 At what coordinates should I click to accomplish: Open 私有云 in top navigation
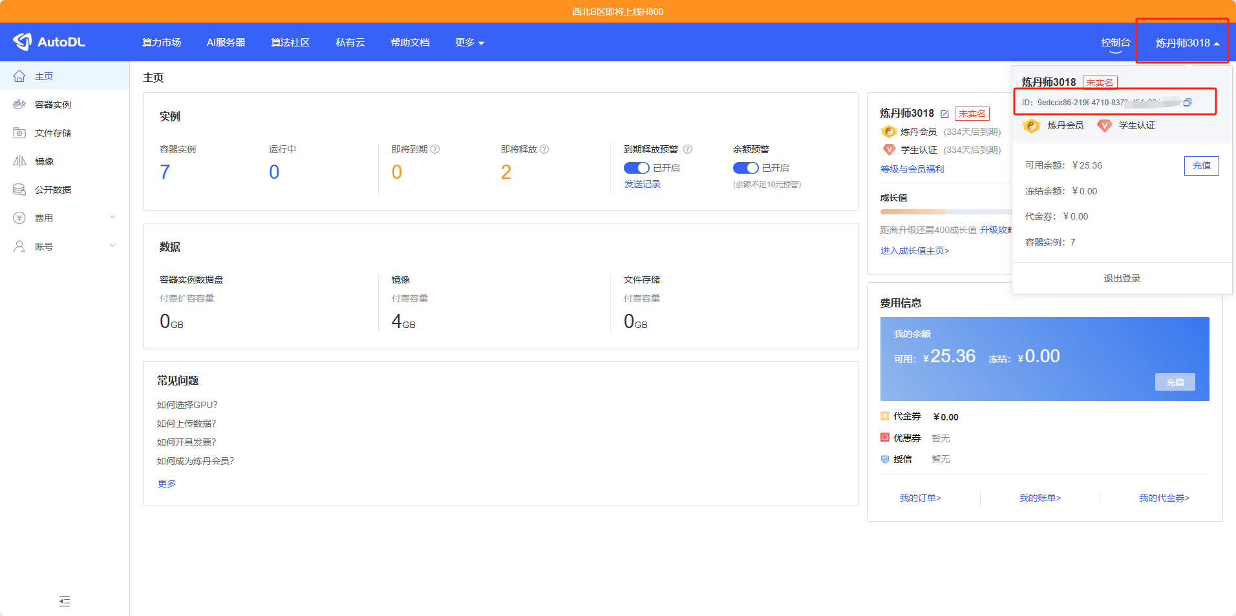pos(350,43)
